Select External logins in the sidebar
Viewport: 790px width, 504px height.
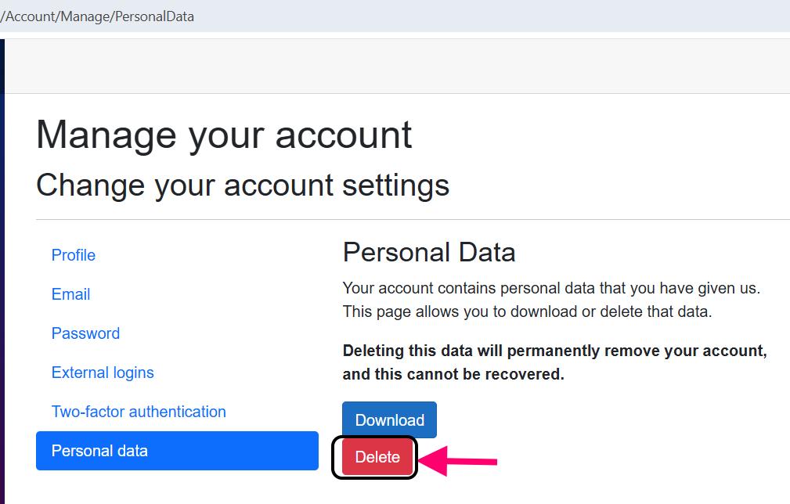point(103,373)
